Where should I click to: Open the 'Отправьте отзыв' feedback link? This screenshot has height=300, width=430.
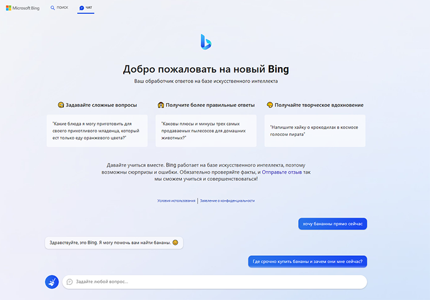[x=282, y=172]
